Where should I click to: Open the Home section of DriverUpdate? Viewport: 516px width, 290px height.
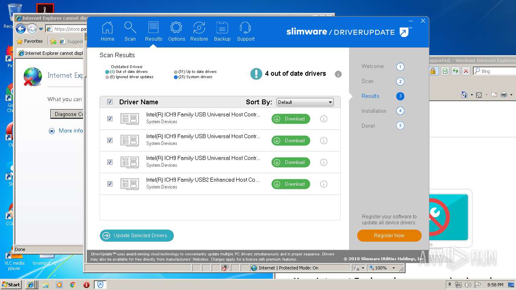click(x=107, y=32)
